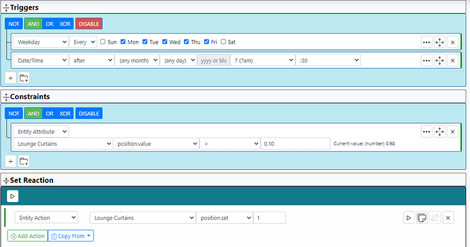Check the Sat weekday checkbox
Image resolution: width=470 pixels, height=247 pixels.
pos(223,42)
